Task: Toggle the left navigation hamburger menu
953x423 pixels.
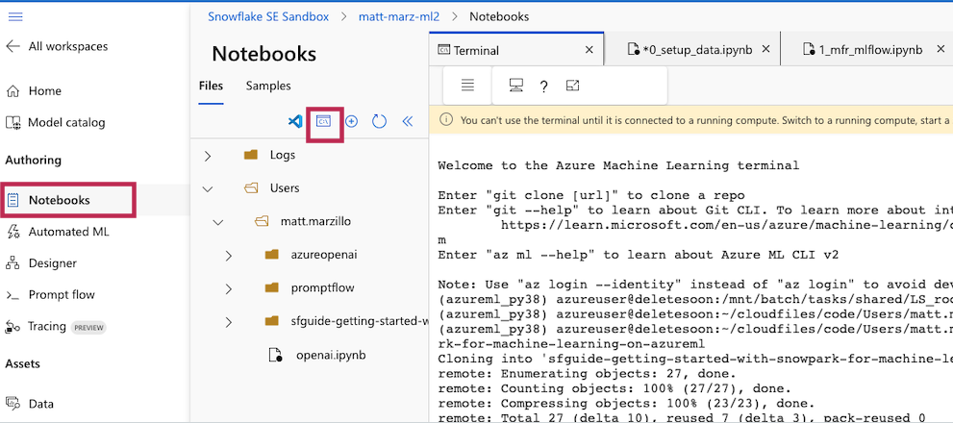Action: pos(15,17)
